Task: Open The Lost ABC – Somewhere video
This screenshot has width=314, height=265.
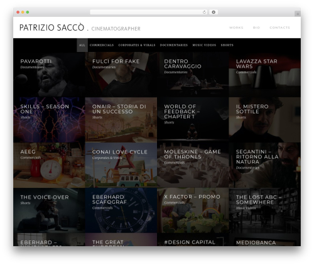Action: pyautogui.click(x=264, y=210)
